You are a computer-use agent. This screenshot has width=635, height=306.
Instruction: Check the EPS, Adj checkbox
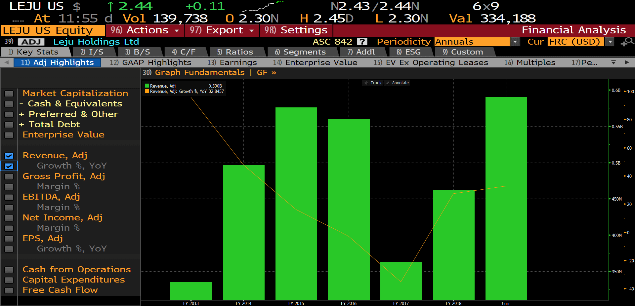click(x=9, y=239)
